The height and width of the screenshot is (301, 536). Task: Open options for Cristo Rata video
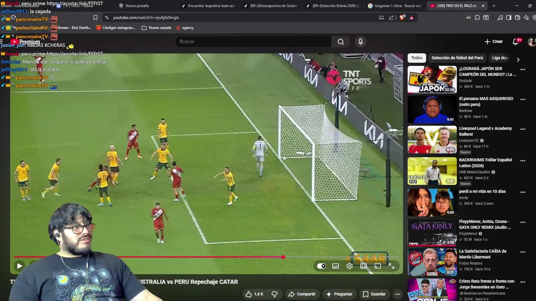coord(523,282)
